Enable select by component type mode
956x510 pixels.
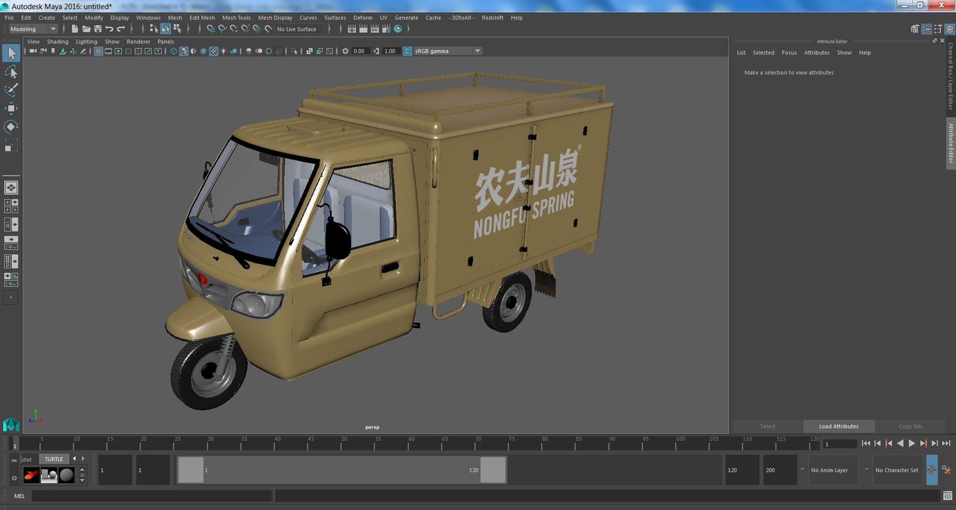177,29
